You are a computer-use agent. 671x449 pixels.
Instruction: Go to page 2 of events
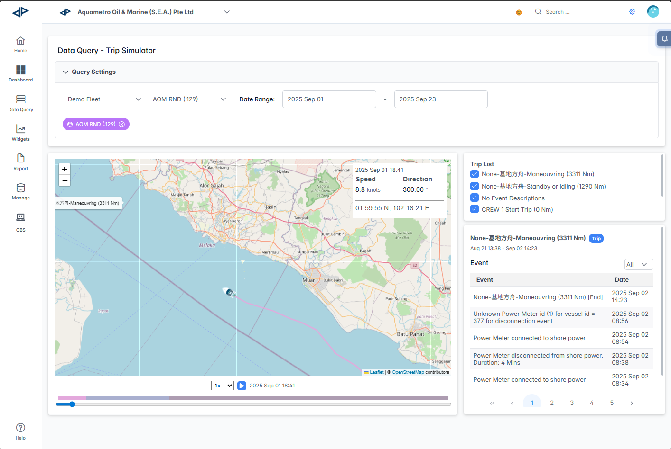552,403
